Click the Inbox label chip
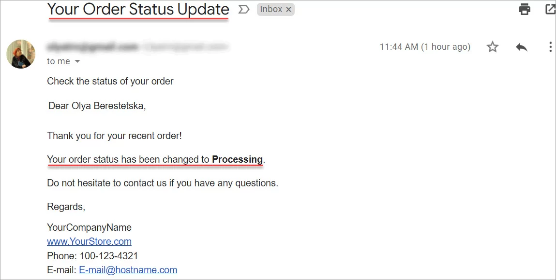Viewport: 556px width, 280px height. click(x=271, y=9)
